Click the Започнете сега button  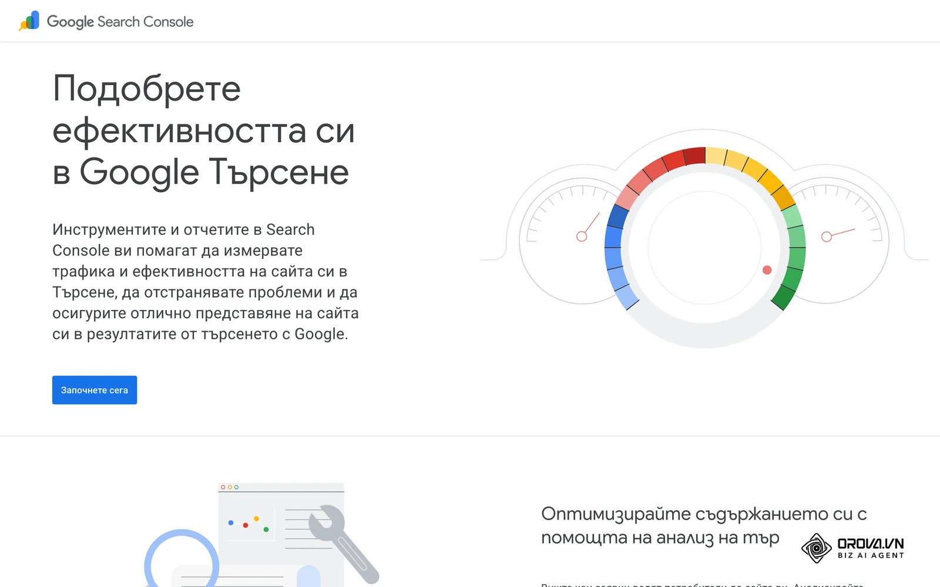tap(95, 390)
